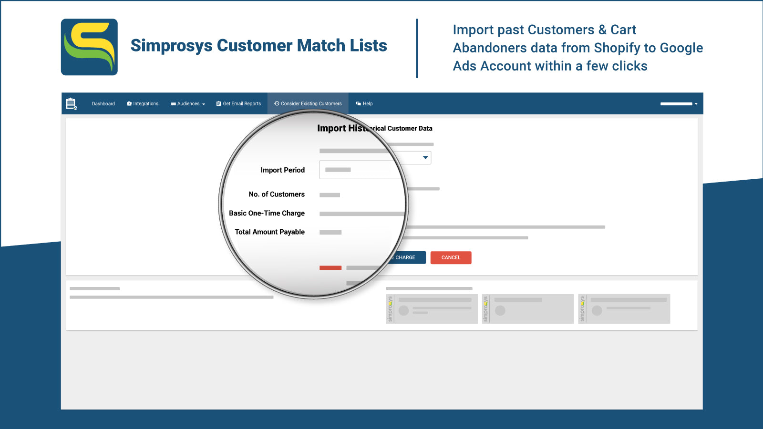Click the Total Amount Payable label
The image size is (763, 429).
[270, 232]
